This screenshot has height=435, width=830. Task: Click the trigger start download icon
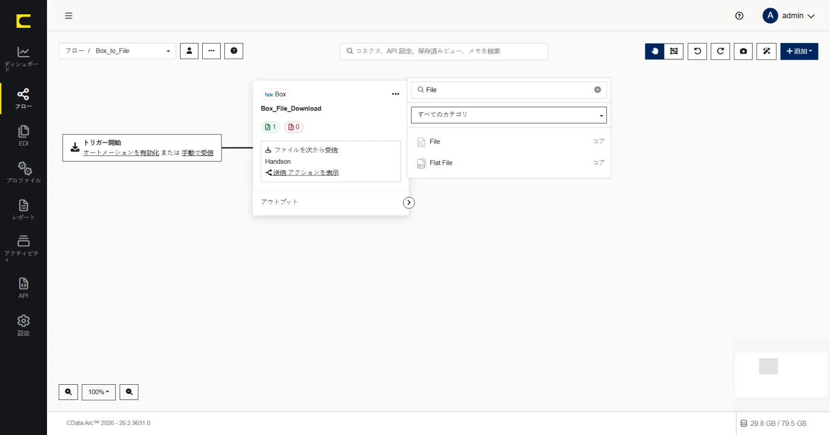point(75,147)
